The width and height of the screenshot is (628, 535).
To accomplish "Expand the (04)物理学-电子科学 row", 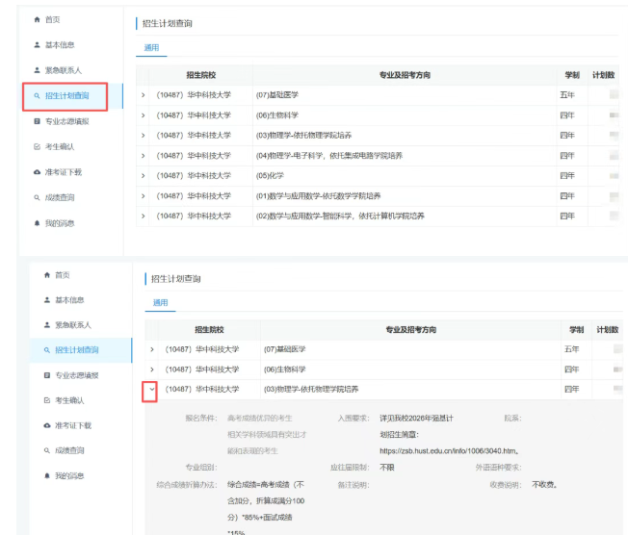I will (x=144, y=155).
